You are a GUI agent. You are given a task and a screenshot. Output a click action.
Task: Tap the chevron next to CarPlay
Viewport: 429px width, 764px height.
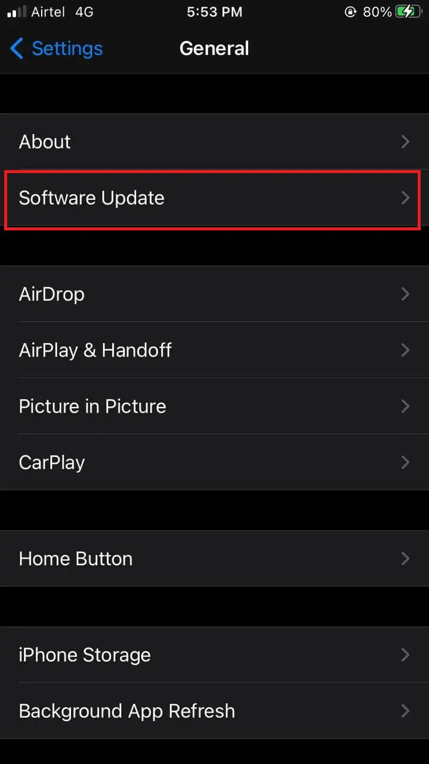pos(406,462)
